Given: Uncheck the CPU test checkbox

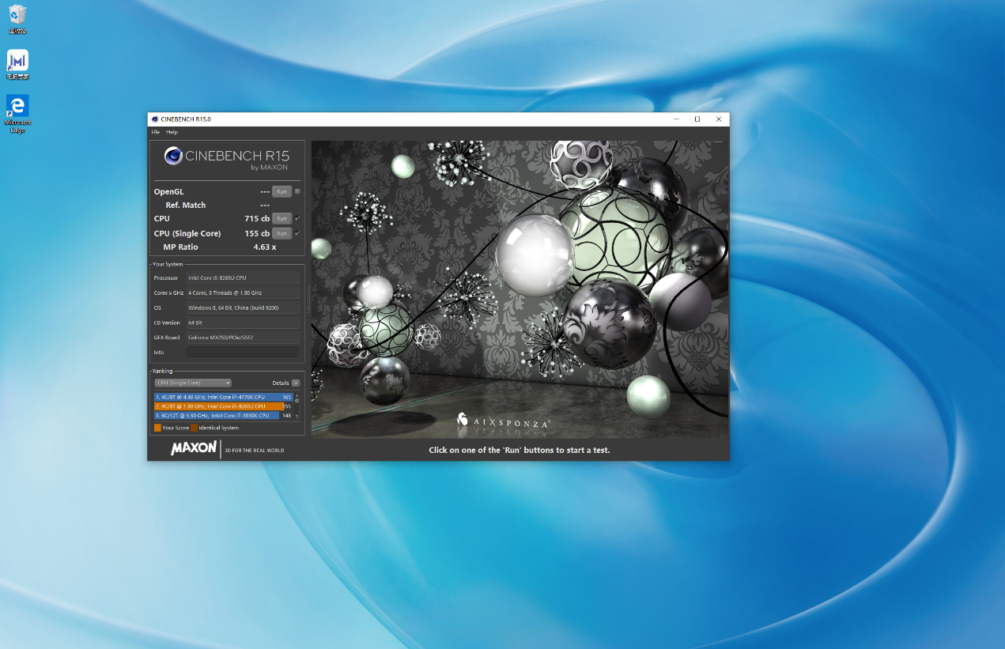Looking at the screenshot, I should tap(297, 218).
